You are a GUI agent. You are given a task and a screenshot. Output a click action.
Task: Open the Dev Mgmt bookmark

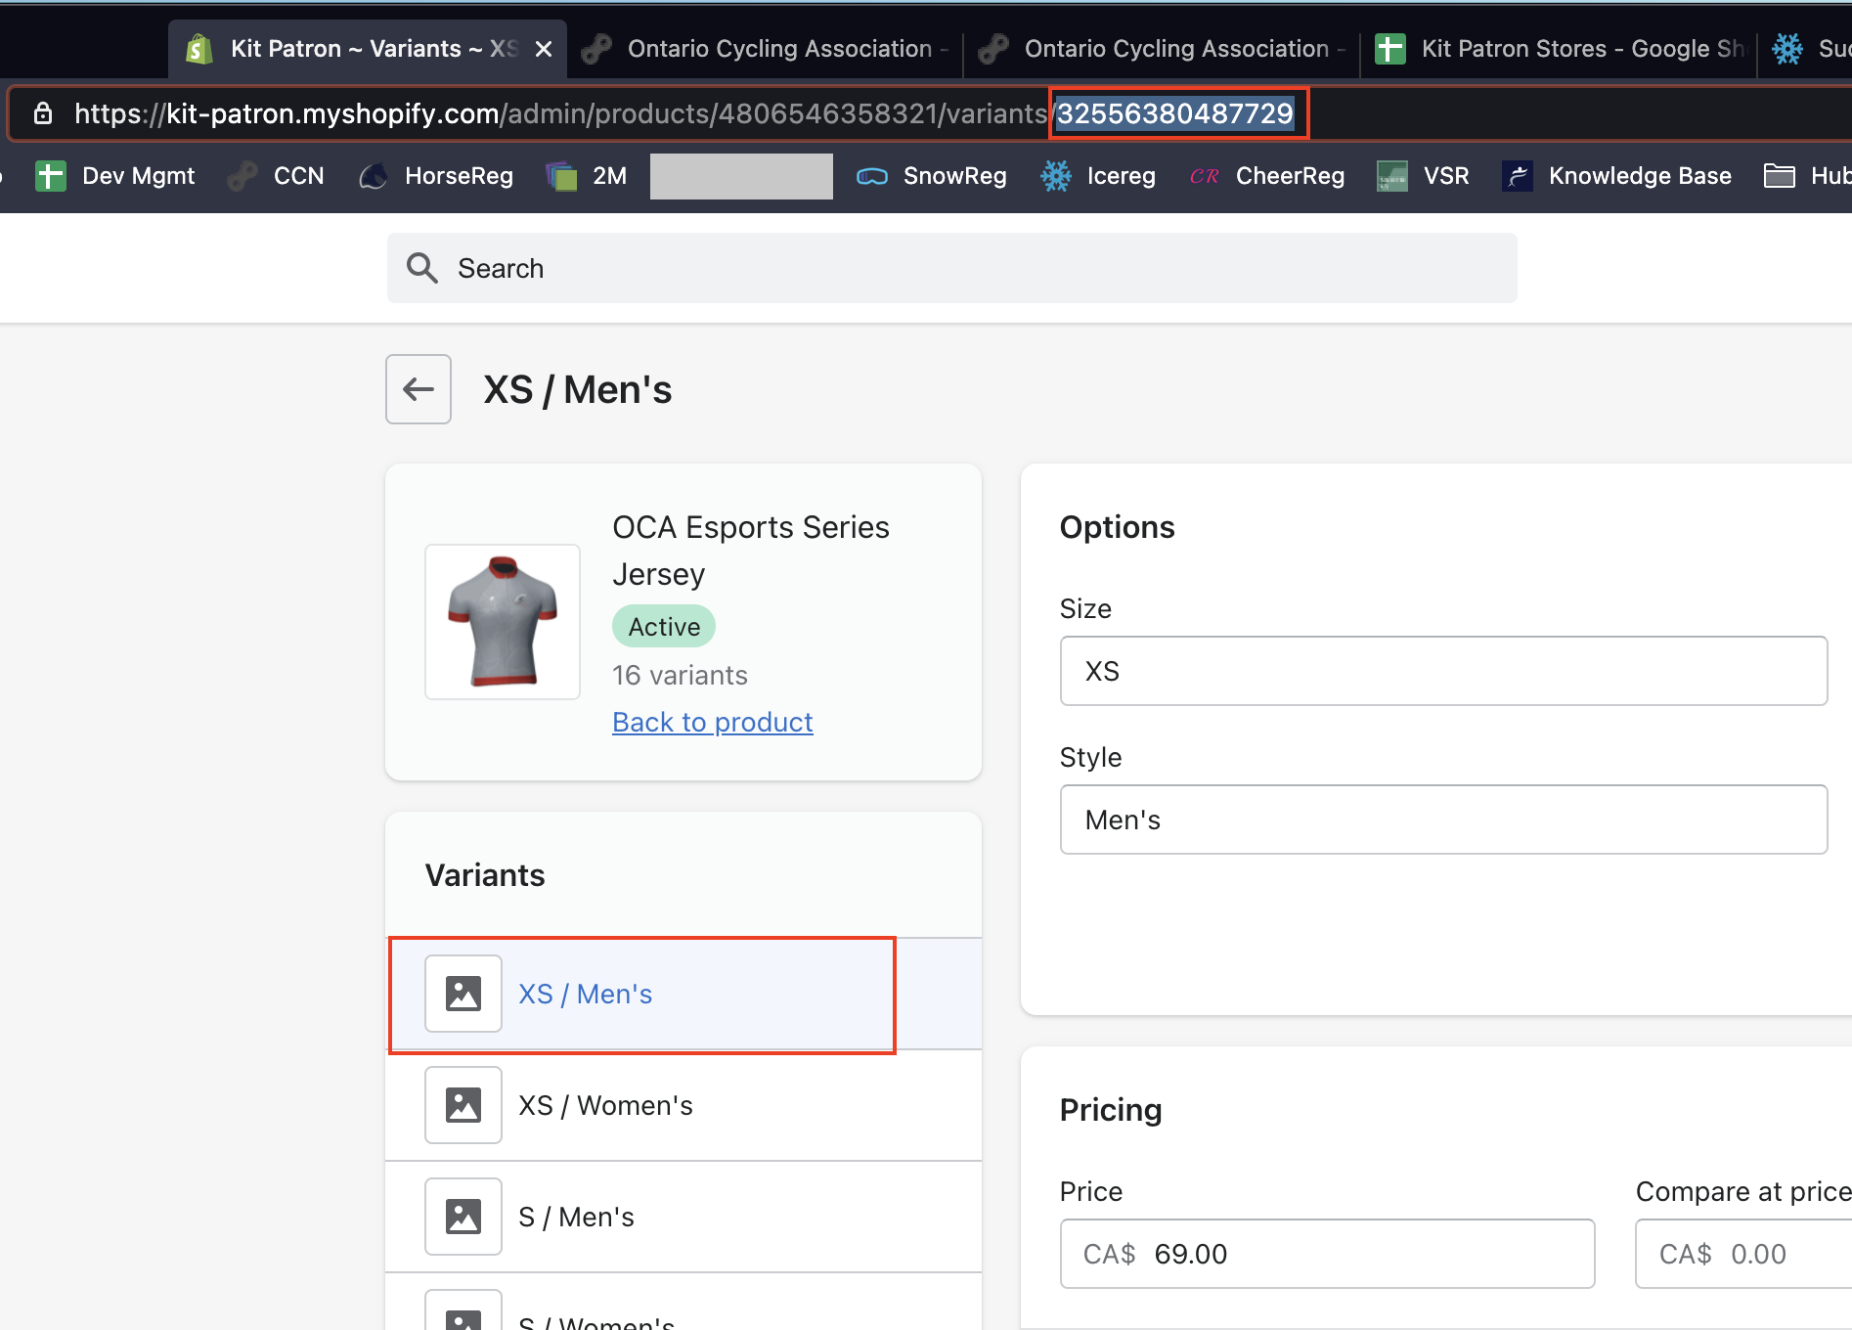tap(115, 176)
